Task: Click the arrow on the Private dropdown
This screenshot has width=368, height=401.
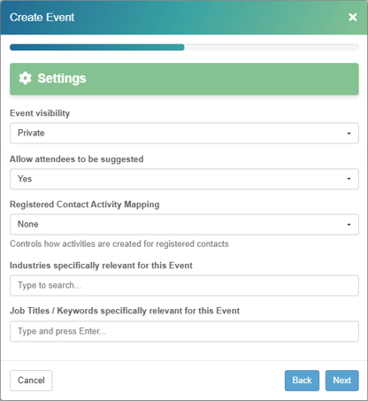Action: point(349,134)
